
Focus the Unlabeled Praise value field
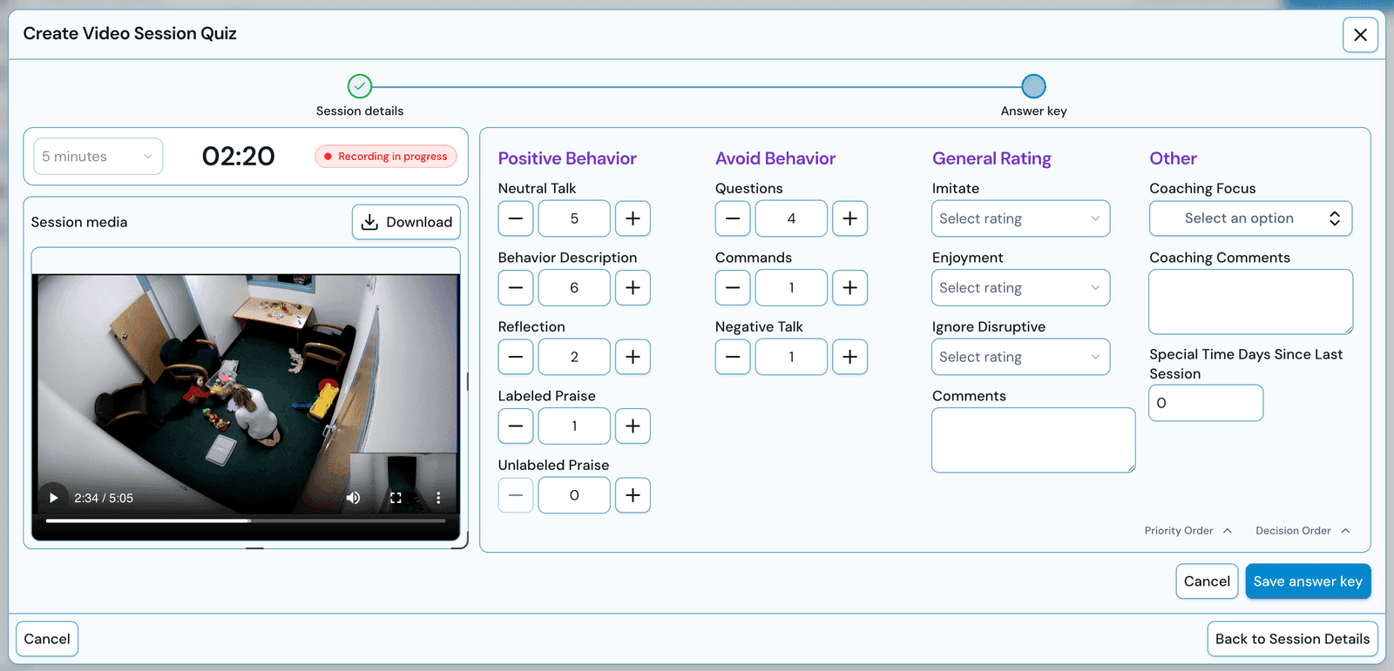click(x=574, y=495)
